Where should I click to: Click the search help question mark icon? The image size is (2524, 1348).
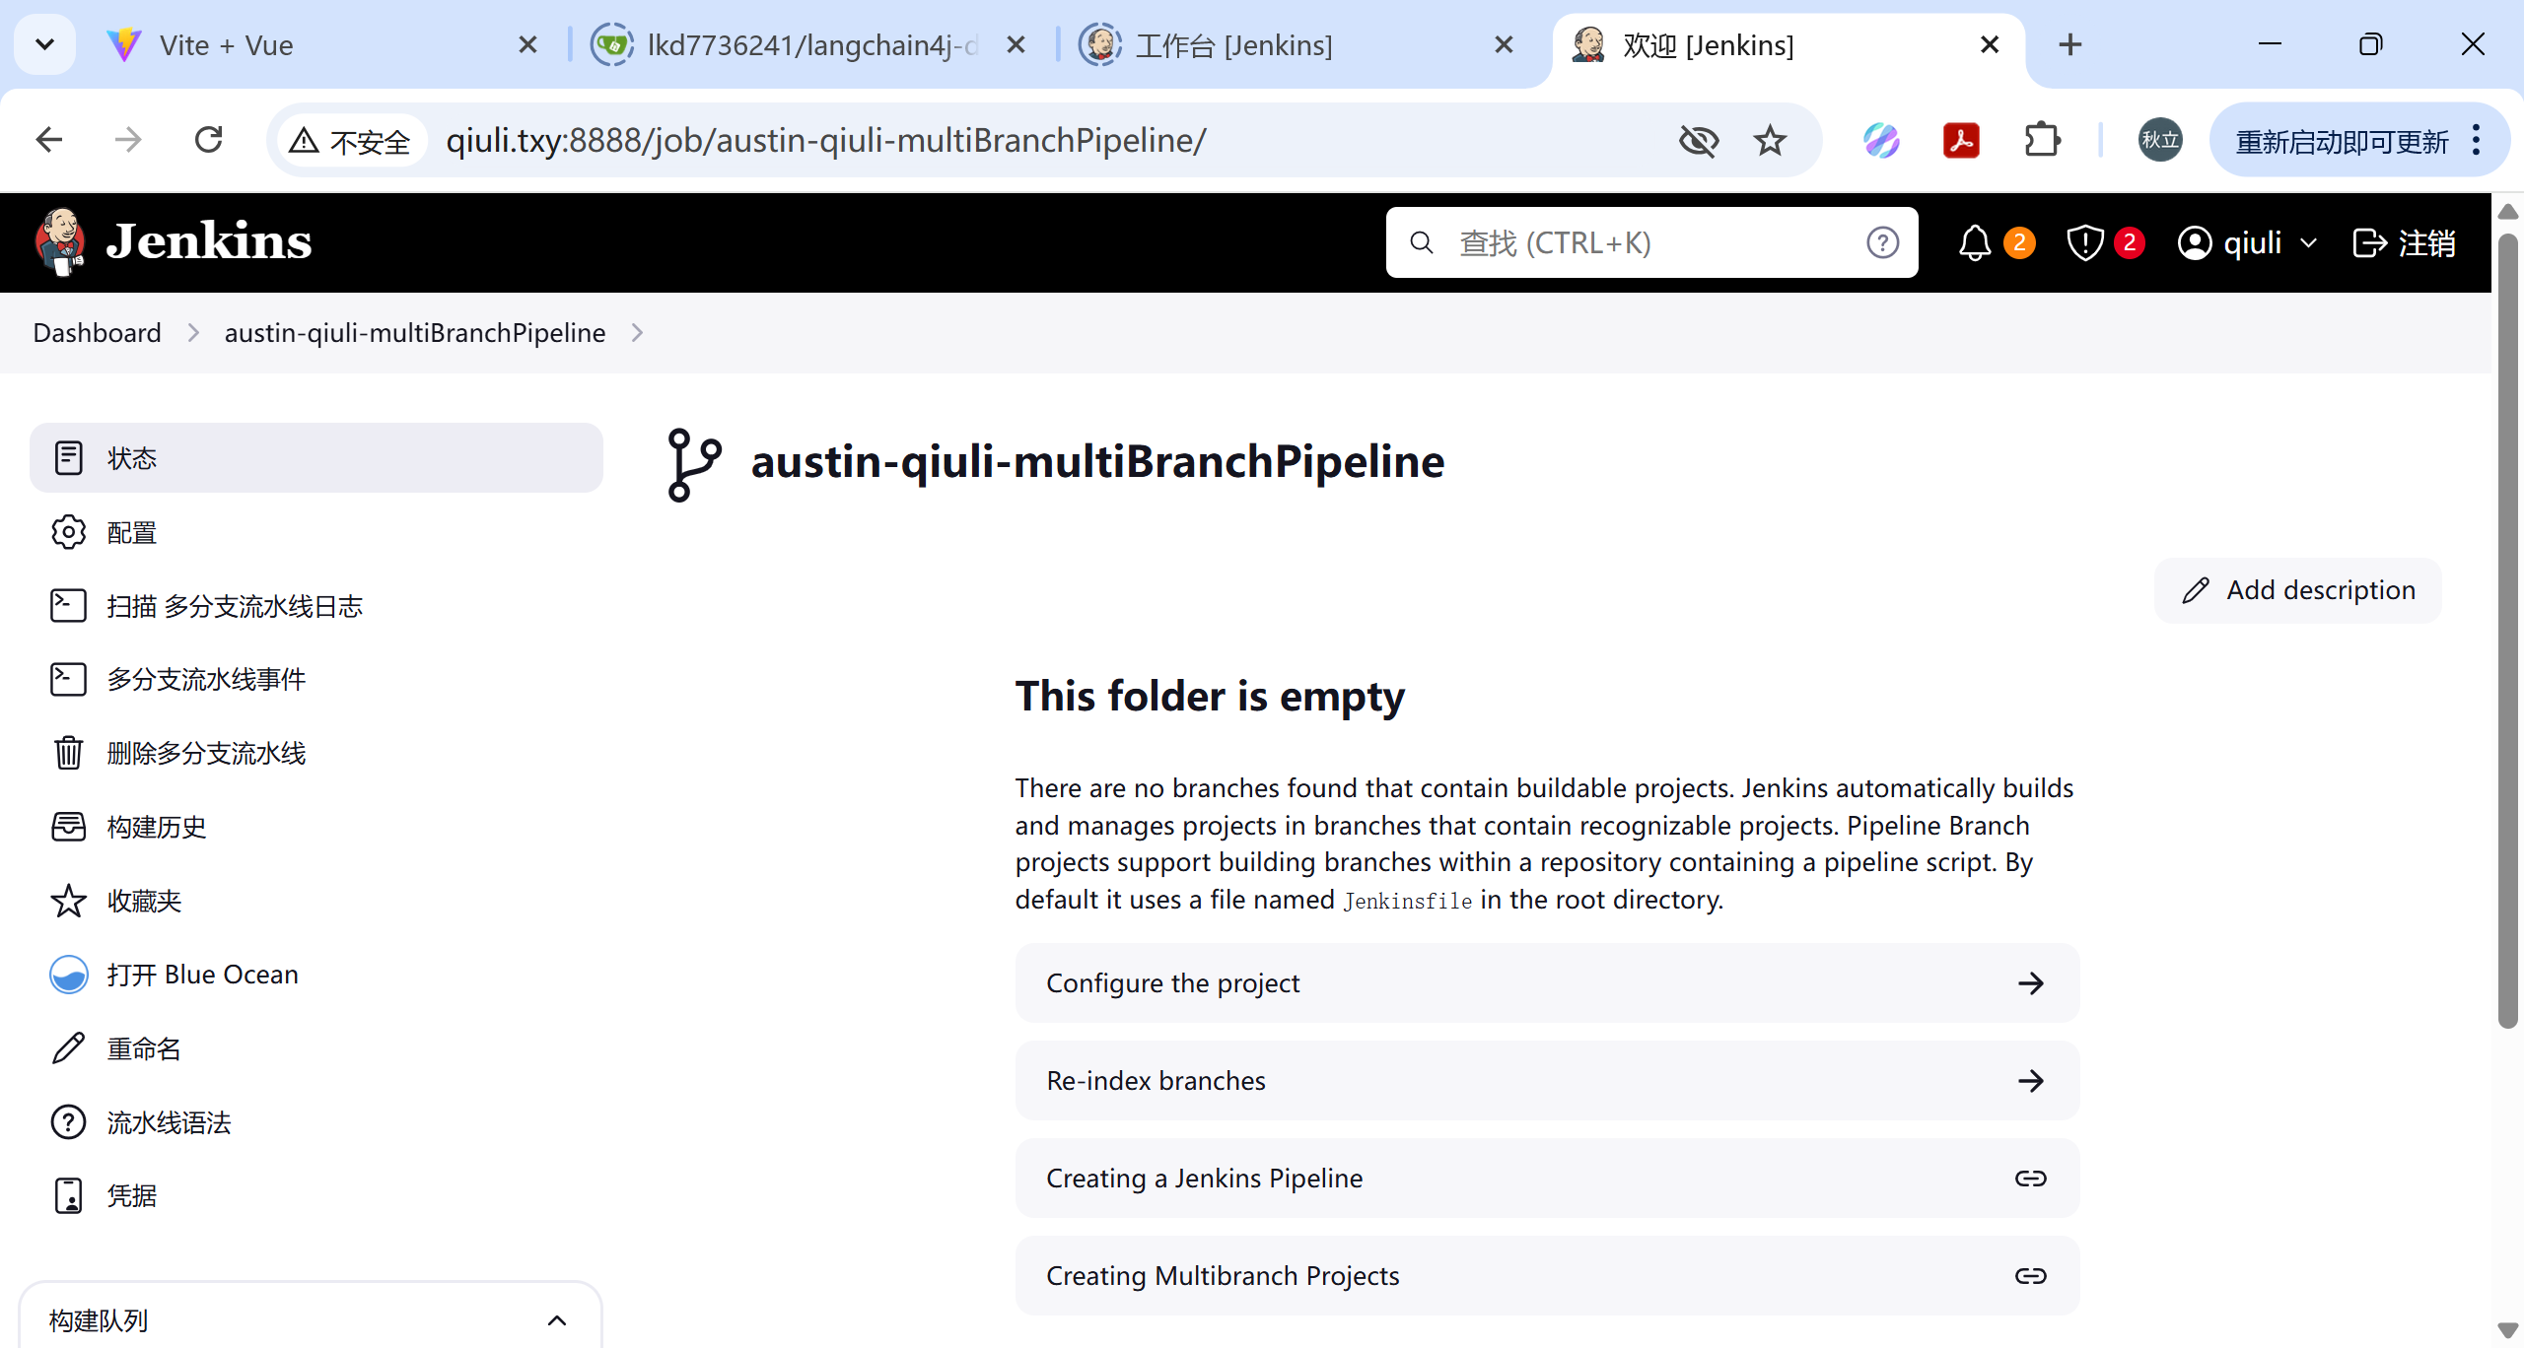[1882, 242]
